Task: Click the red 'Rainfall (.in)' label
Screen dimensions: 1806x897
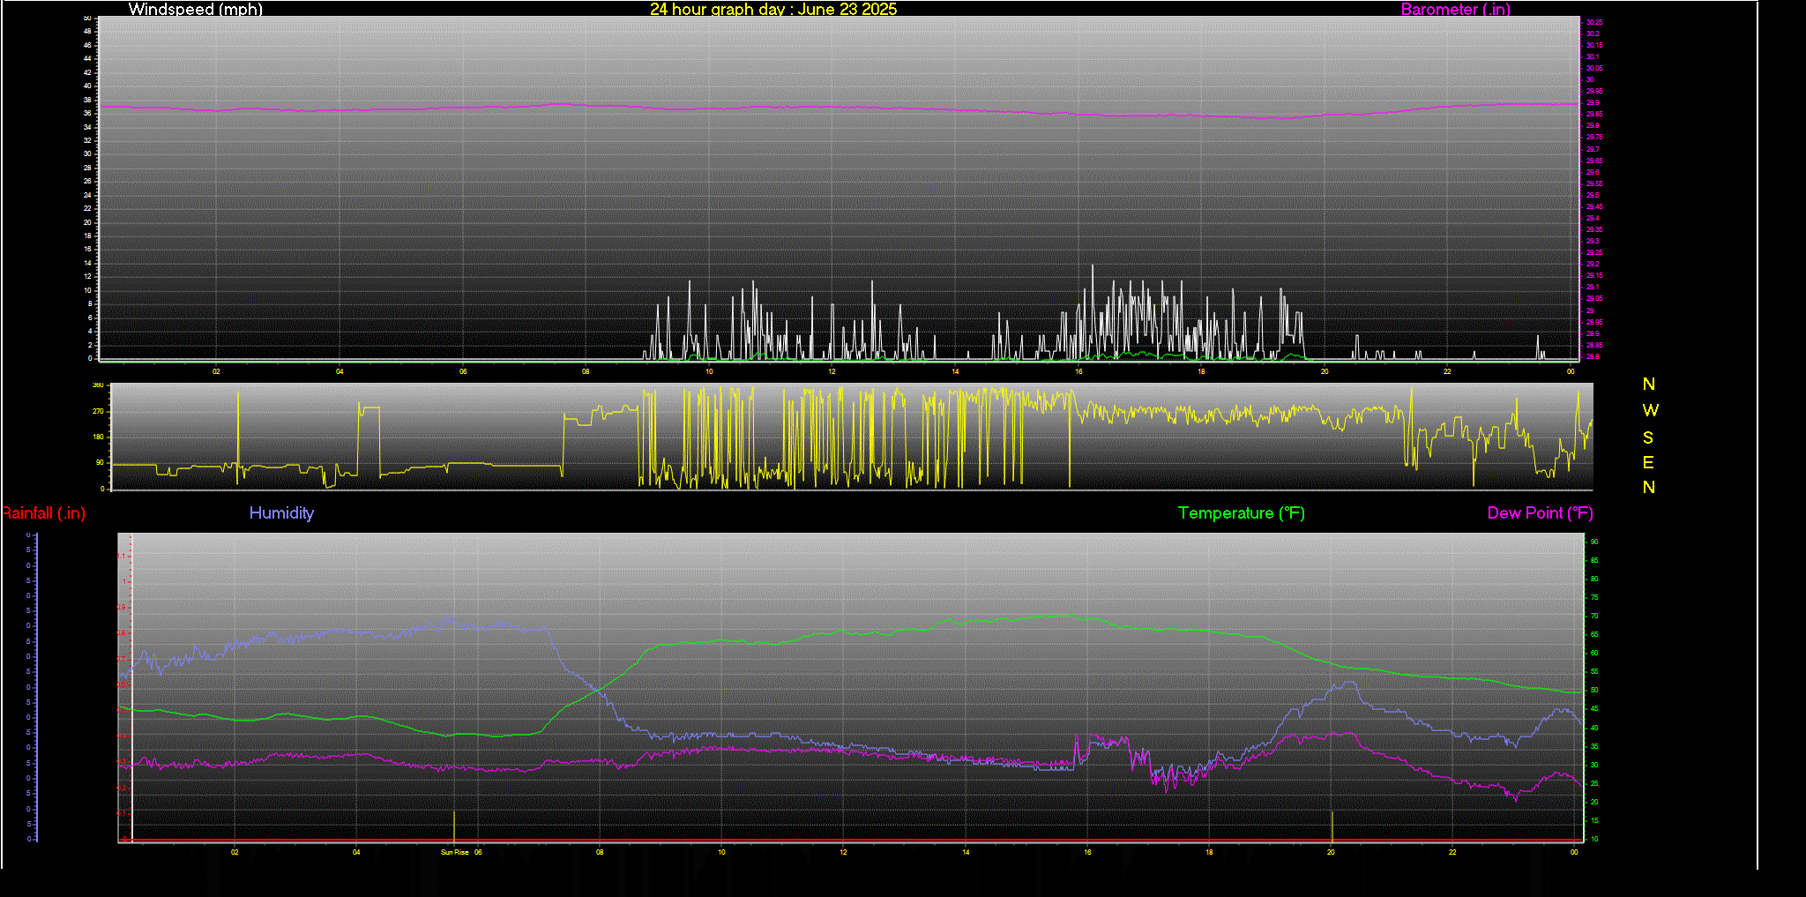Action: pos(43,512)
